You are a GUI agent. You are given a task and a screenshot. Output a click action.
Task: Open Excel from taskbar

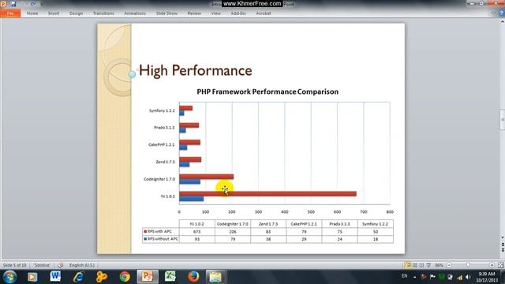point(170,277)
